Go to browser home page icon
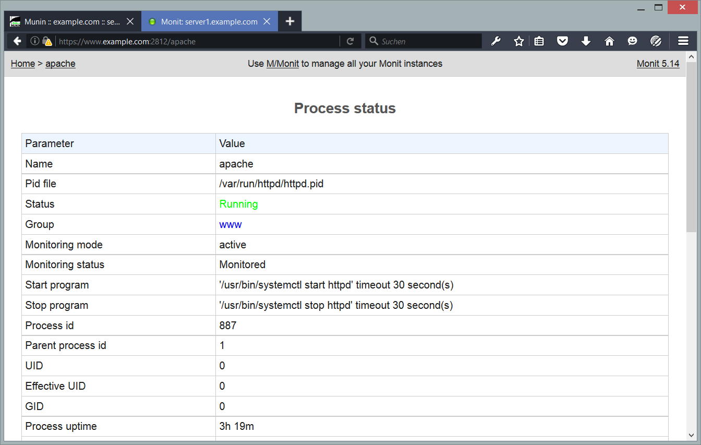Viewport: 701px width, 445px height. [x=609, y=41]
